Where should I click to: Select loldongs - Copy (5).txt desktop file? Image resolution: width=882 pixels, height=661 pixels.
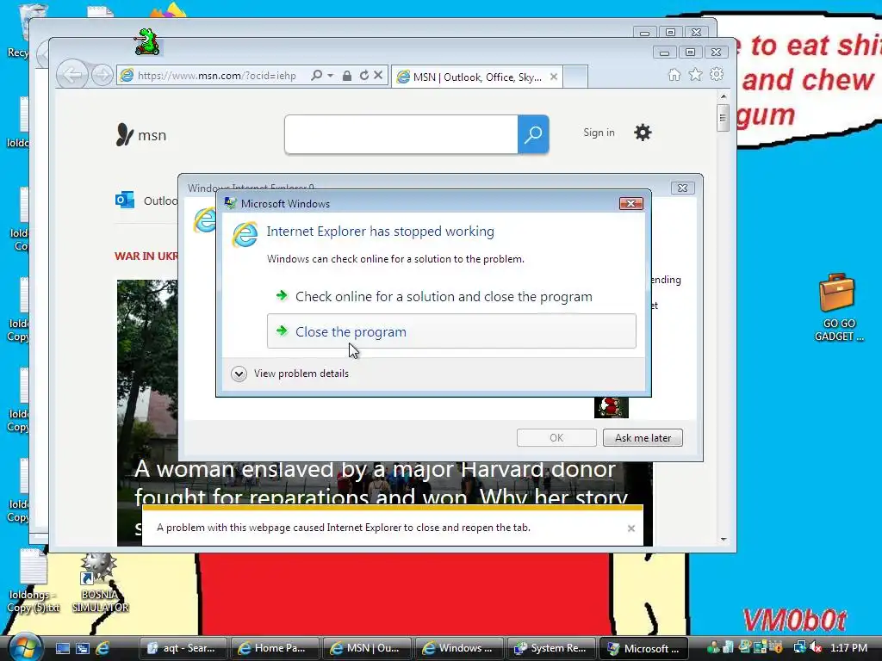tap(34, 581)
